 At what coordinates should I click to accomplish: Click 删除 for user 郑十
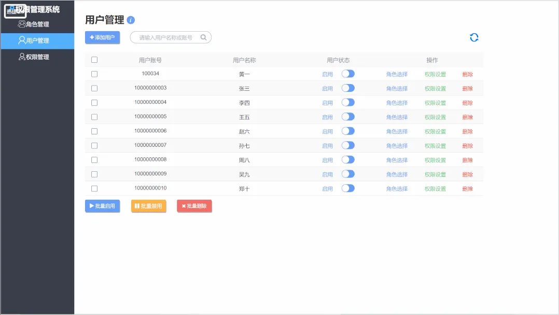tap(467, 189)
